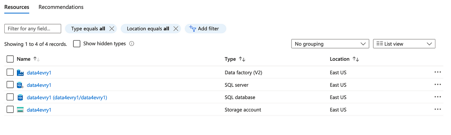This screenshot has width=451, height=135.
Task: Open ellipsis menu for Storage account row
Action: point(437,110)
